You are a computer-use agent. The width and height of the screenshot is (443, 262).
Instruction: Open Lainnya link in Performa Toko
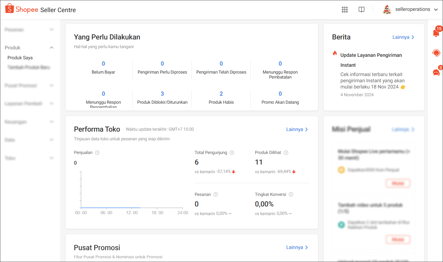[297, 129]
